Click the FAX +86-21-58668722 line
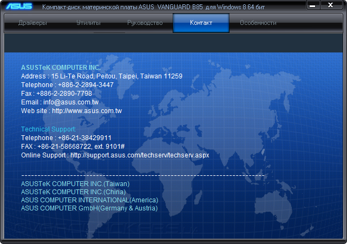This screenshot has height=244, width=347. pos(73,147)
